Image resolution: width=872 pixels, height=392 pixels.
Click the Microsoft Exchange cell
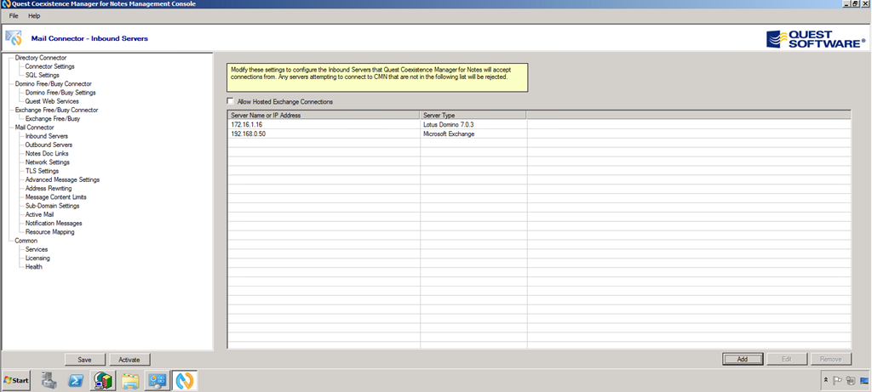coord(473,134)
